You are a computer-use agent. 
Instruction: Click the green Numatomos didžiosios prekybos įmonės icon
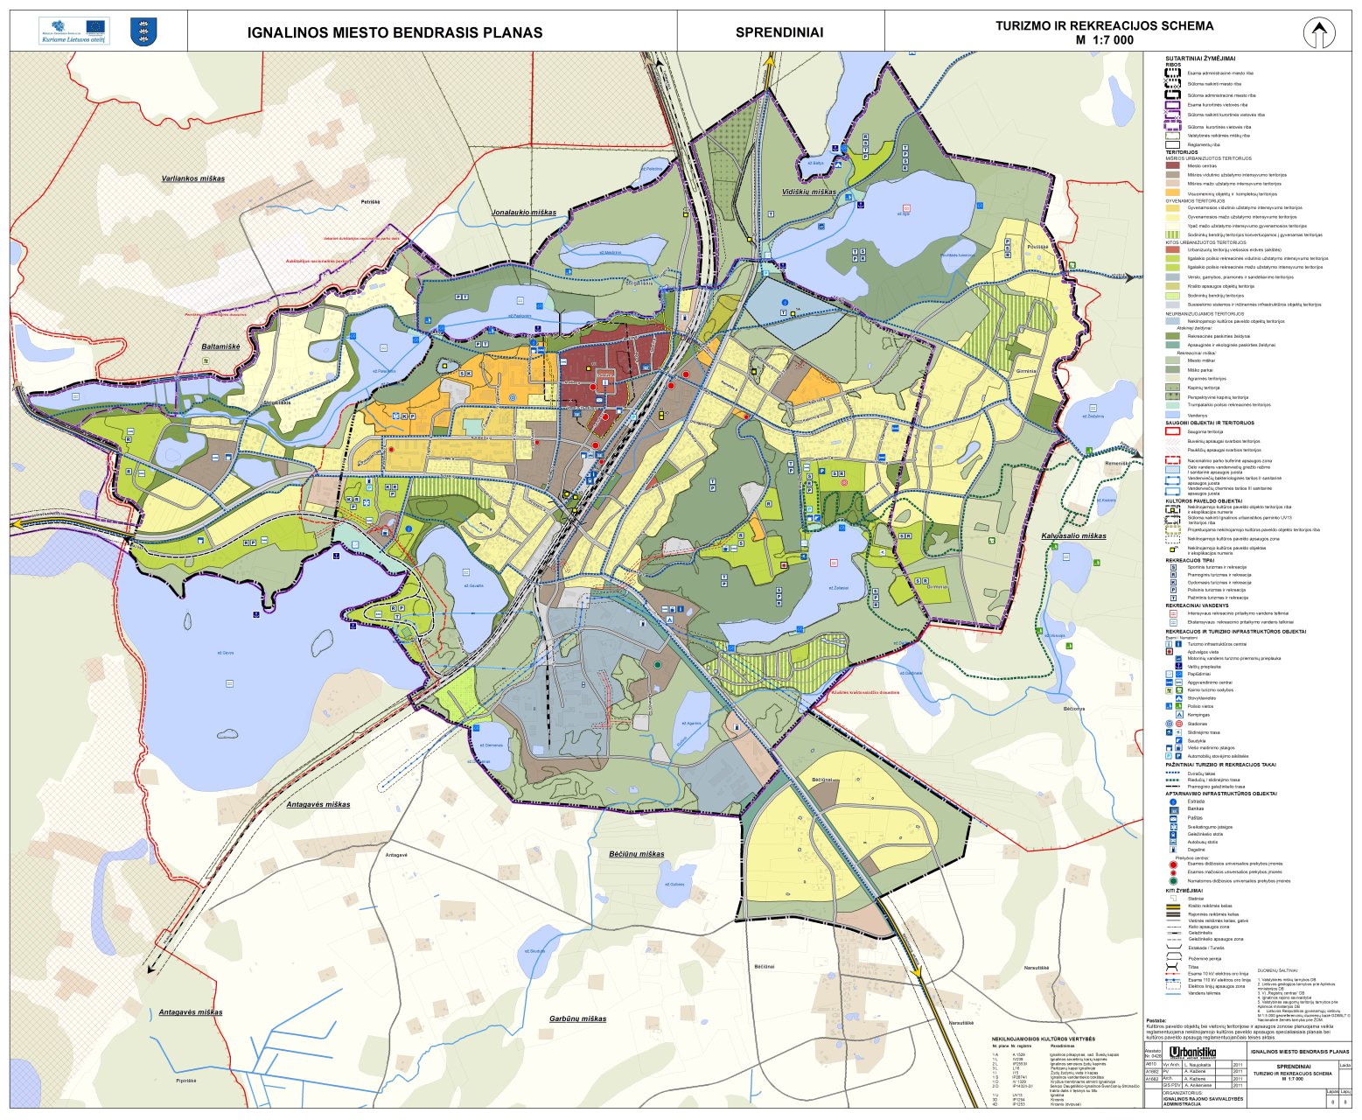pos(1173,881)
